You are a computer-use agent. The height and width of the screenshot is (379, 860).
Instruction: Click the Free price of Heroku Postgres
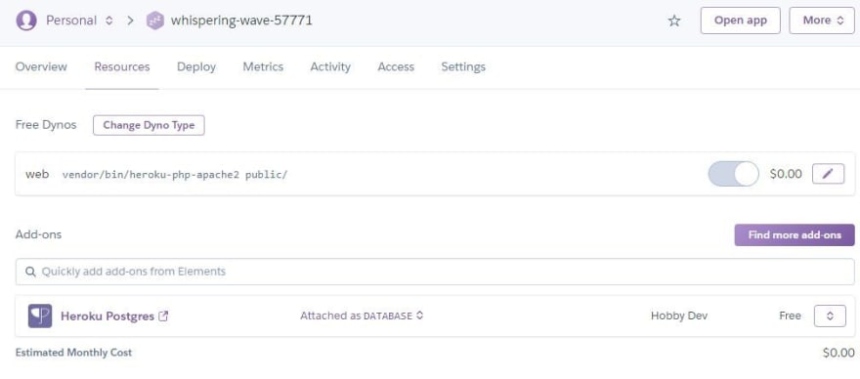(790, 316)
